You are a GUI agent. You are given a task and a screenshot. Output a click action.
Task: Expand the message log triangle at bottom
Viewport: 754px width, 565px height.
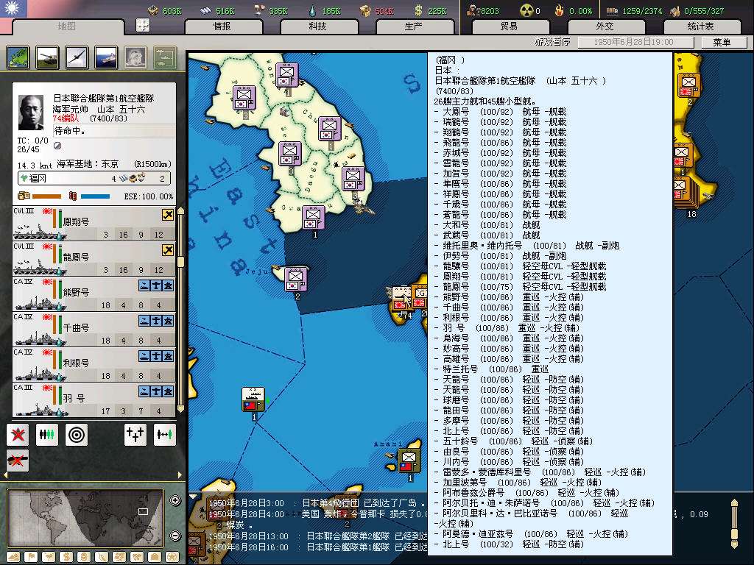click(193, 497)
